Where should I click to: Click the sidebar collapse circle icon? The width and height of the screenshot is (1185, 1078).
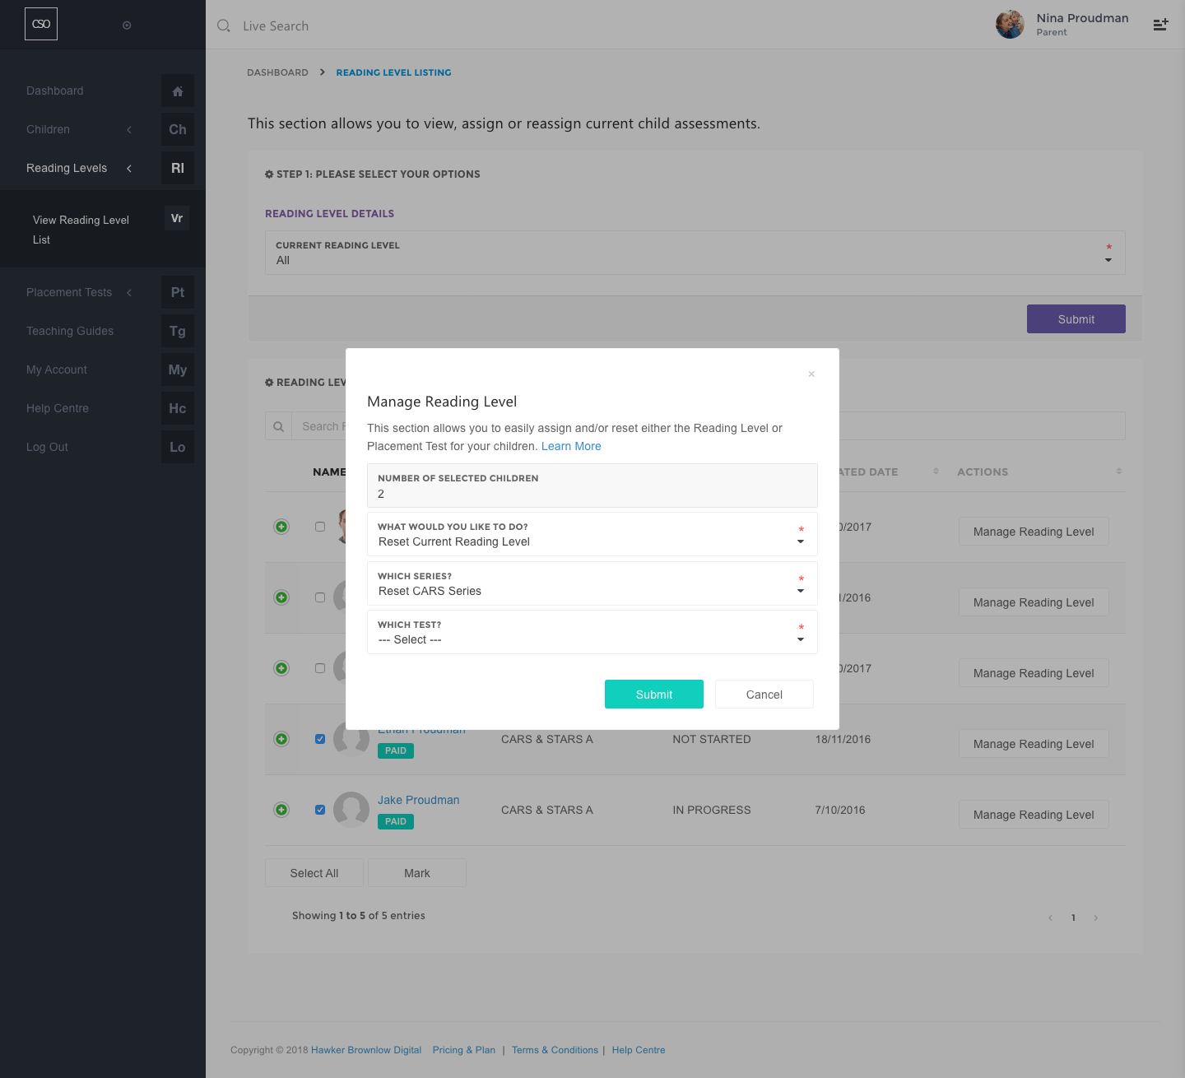127,26
